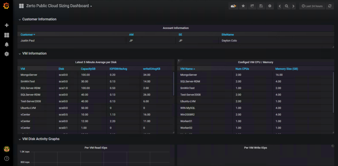Sort disk table by VM column

pyautogui.click(x=23, y=69)
